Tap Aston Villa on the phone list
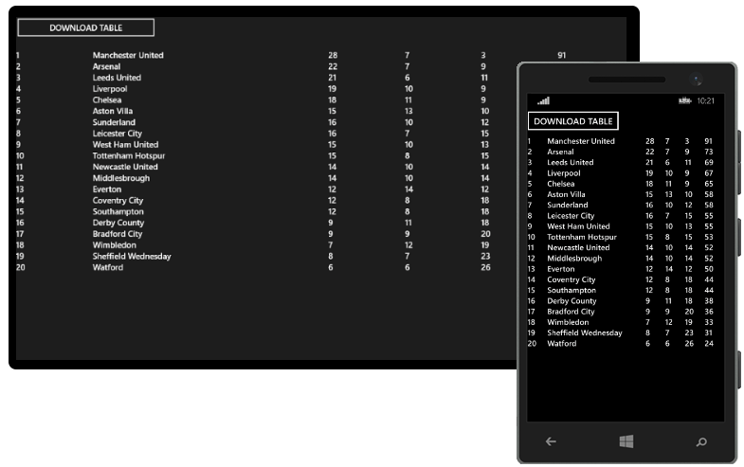The height and width of the screenshot is (467, 744). click(x=566, y=194)
